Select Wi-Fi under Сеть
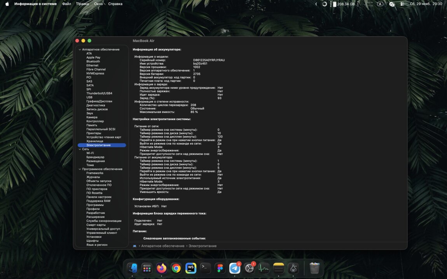The image size is (447, 279). 90,153
